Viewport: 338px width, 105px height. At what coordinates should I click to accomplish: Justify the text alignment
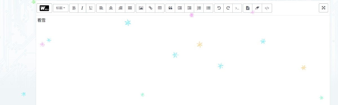tap(130, 8)
